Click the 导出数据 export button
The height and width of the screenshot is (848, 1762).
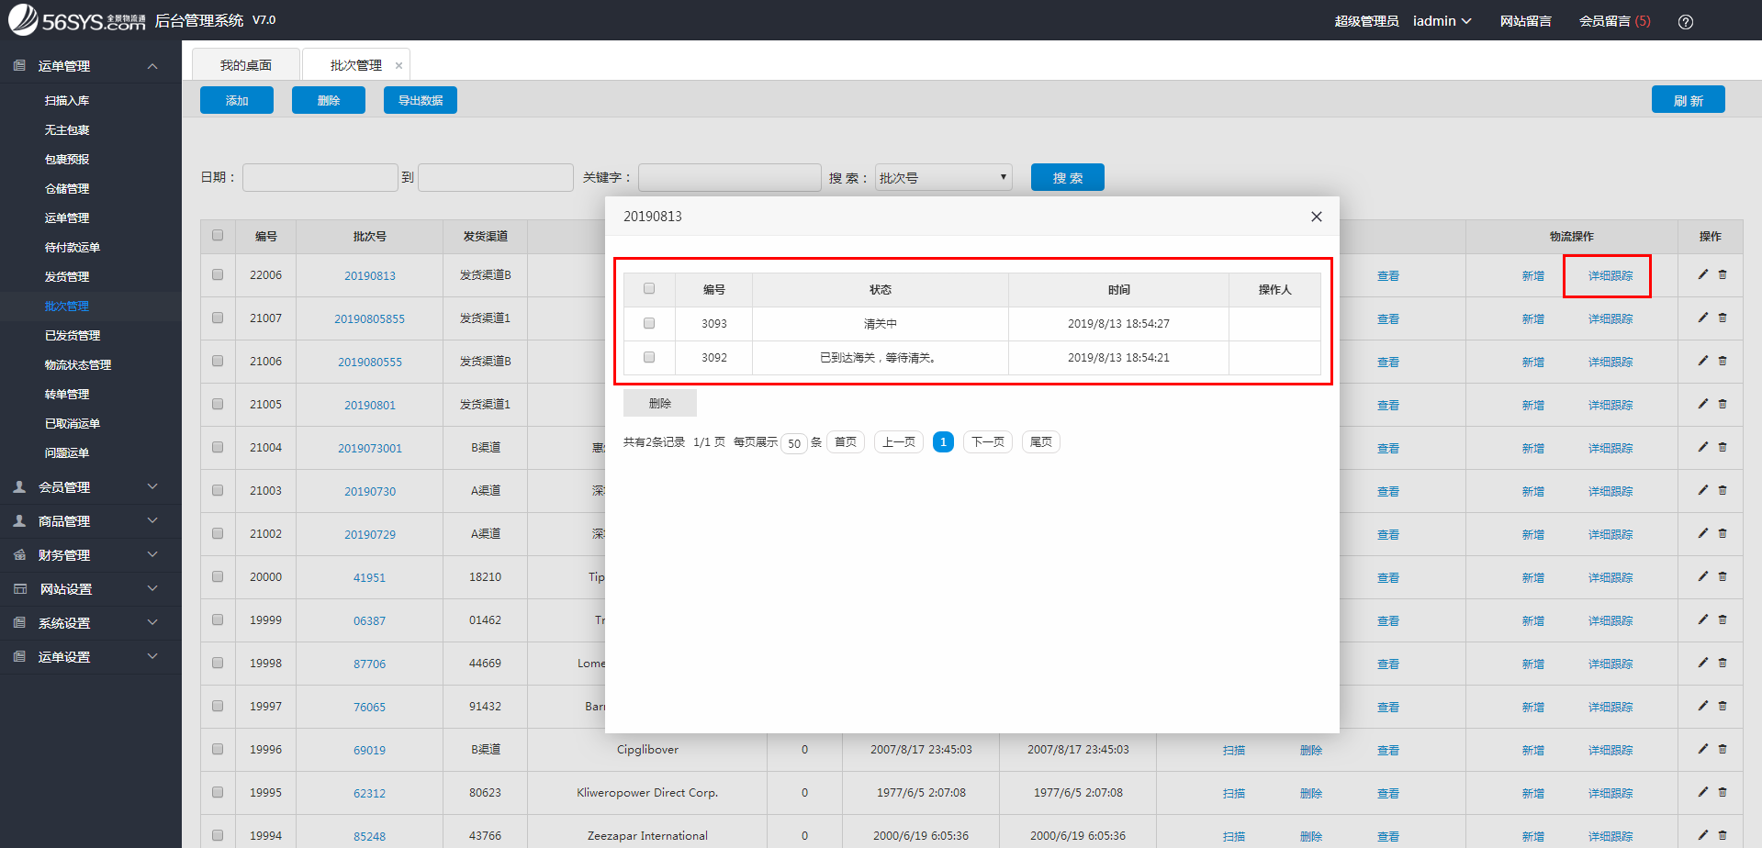[420, 99]
